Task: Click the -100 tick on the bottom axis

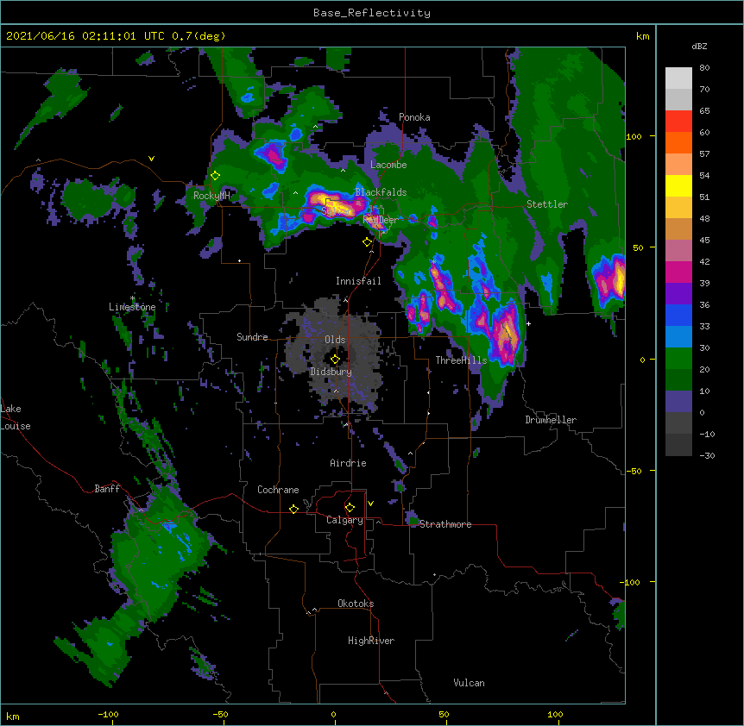Action: pos(108,714)
